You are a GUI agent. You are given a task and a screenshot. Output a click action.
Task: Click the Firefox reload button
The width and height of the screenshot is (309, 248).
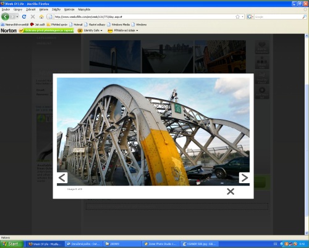point(24,17)
